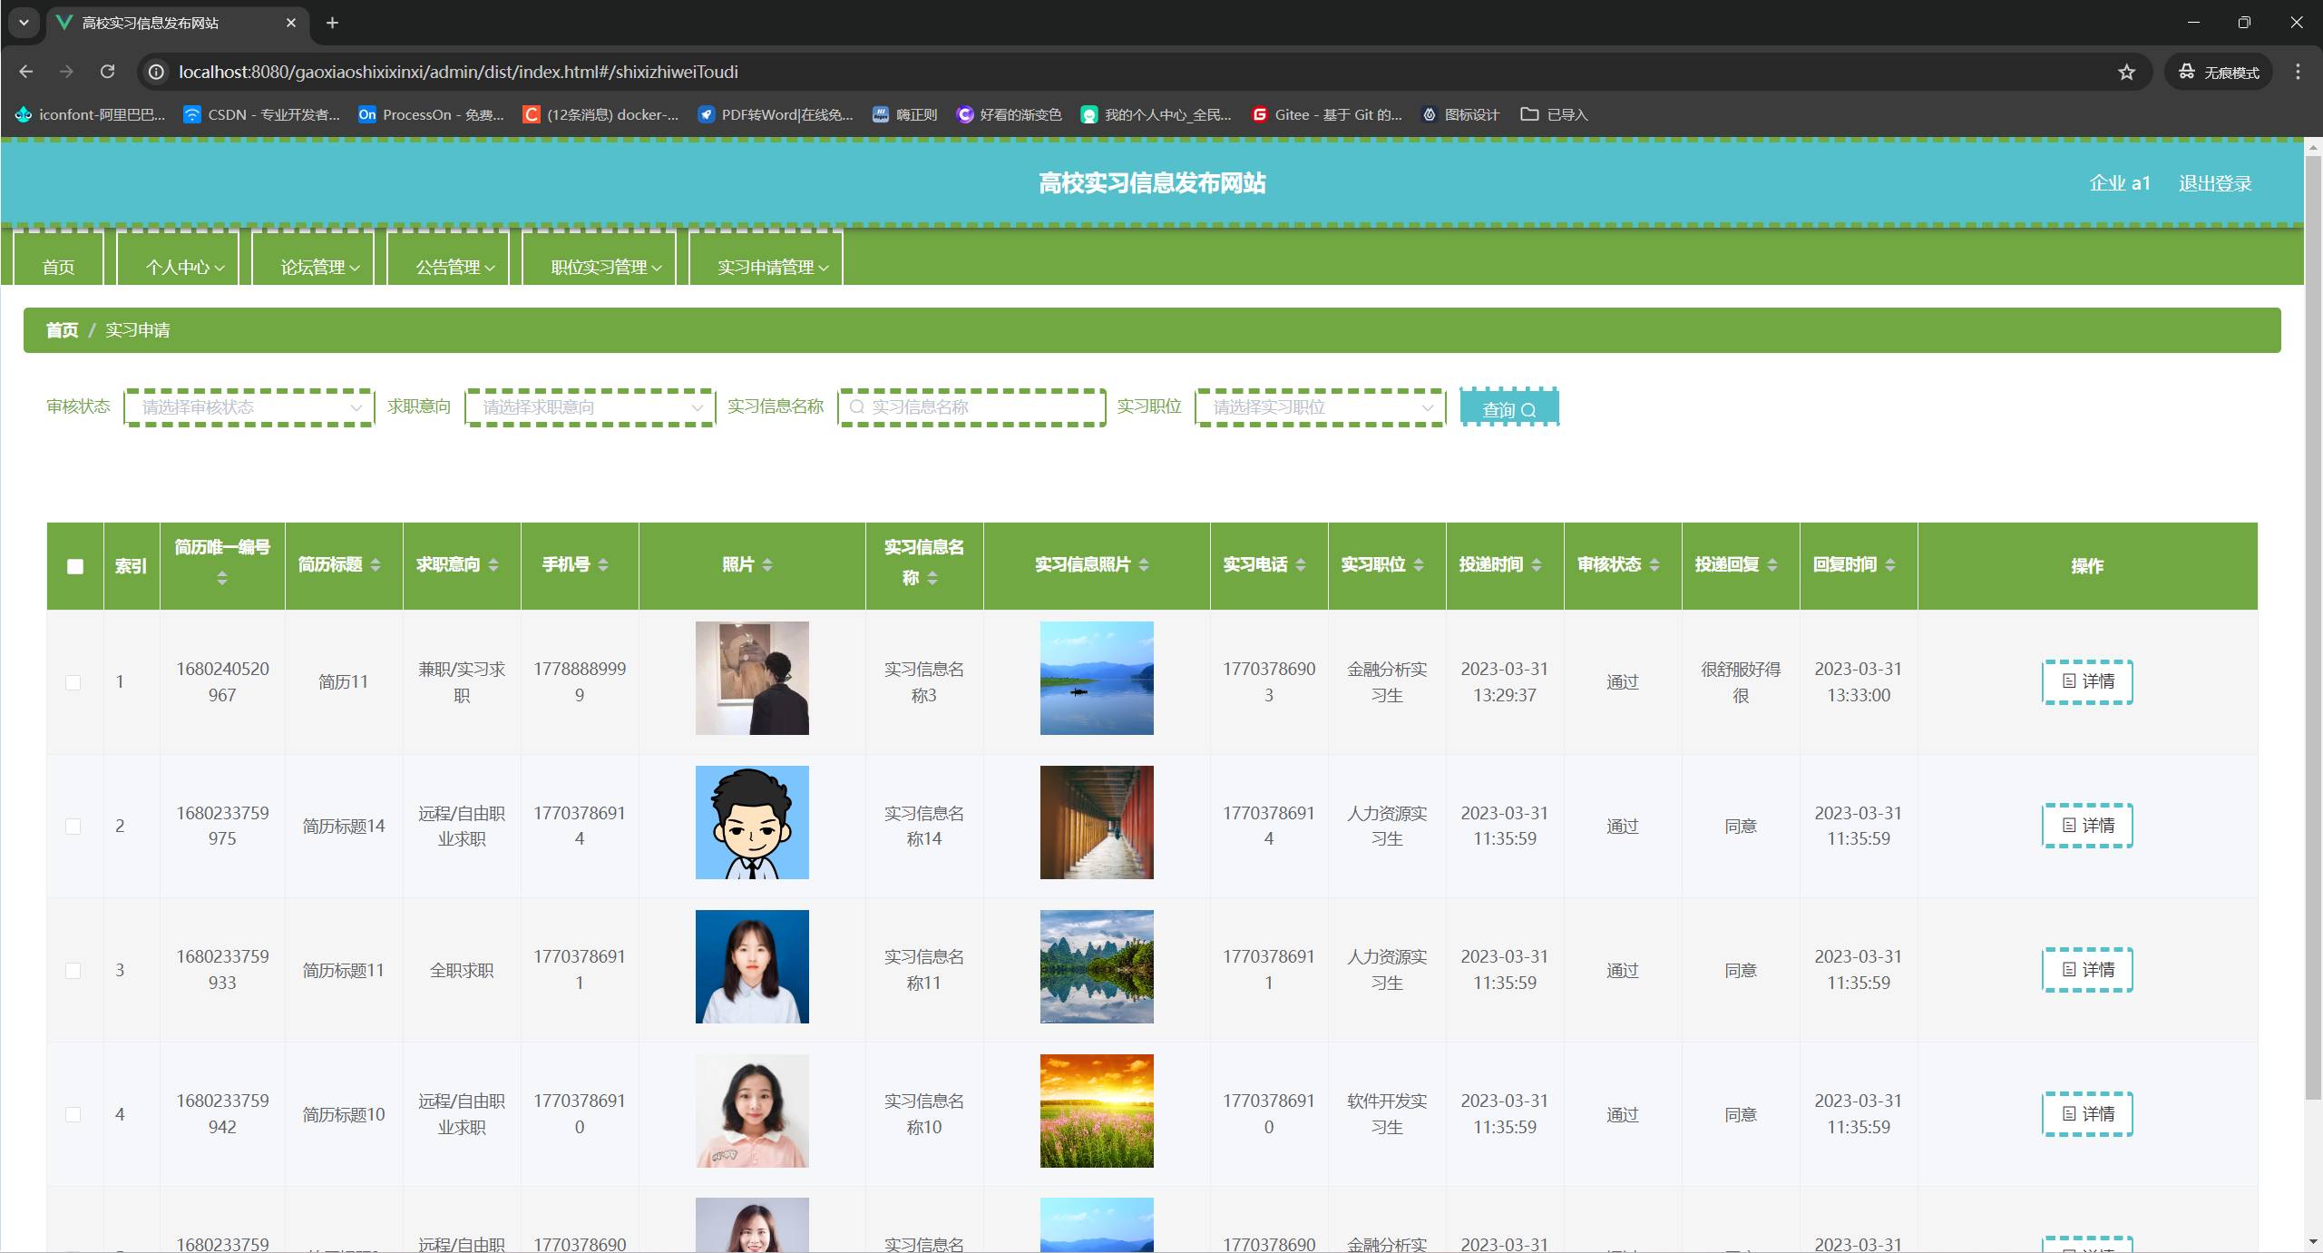This screenshot has height=1253, width=2323.
Task: Sort by 简历标题 column sort arrows
Action: tap(376, 564)
